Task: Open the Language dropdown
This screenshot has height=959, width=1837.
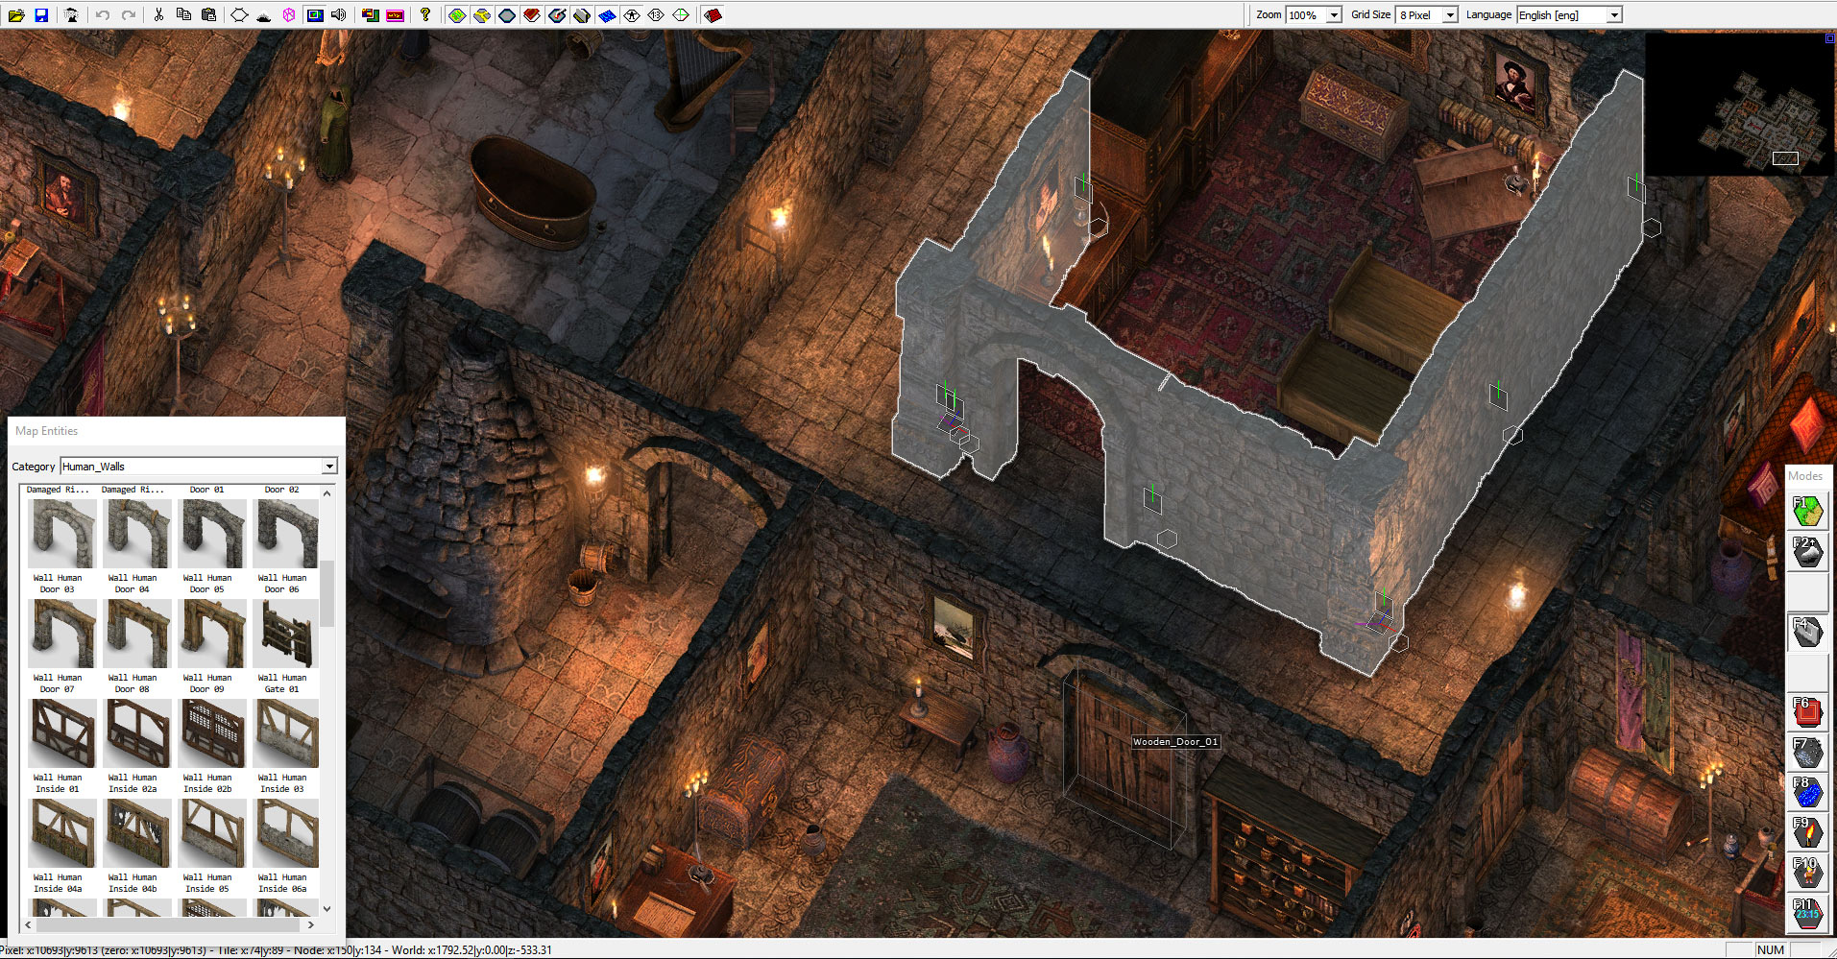Action: tap(1614, 15)
